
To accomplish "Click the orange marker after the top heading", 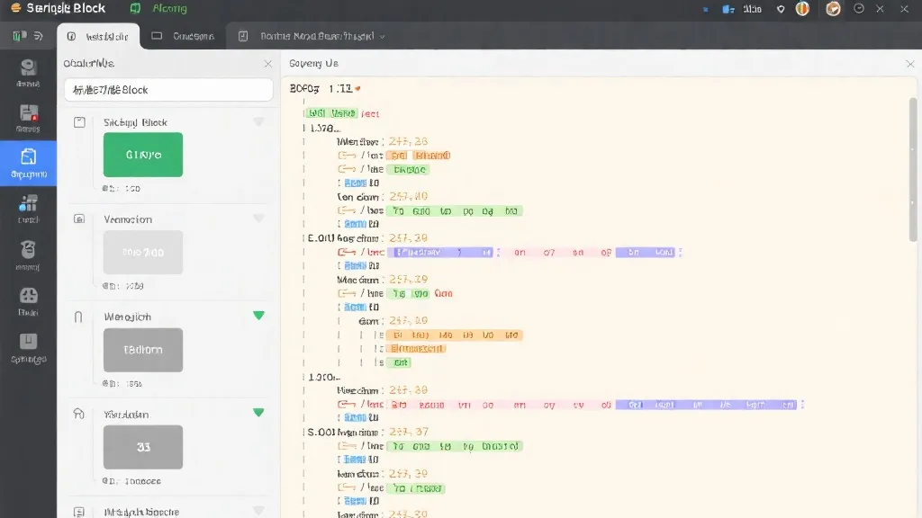I will click(357, 89).
